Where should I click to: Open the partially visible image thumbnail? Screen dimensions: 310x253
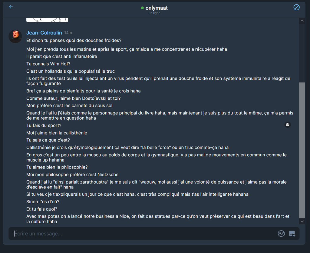click(x=47, y=20)
